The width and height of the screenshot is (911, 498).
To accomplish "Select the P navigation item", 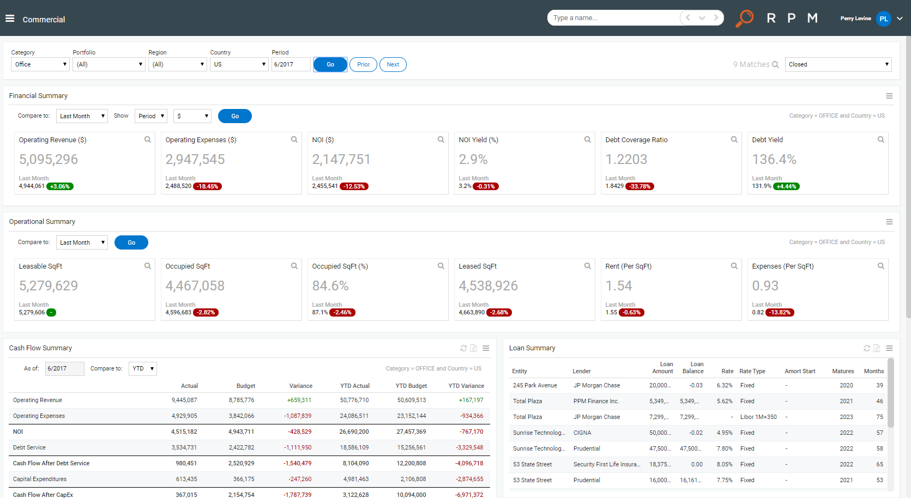I will (791, 17).
